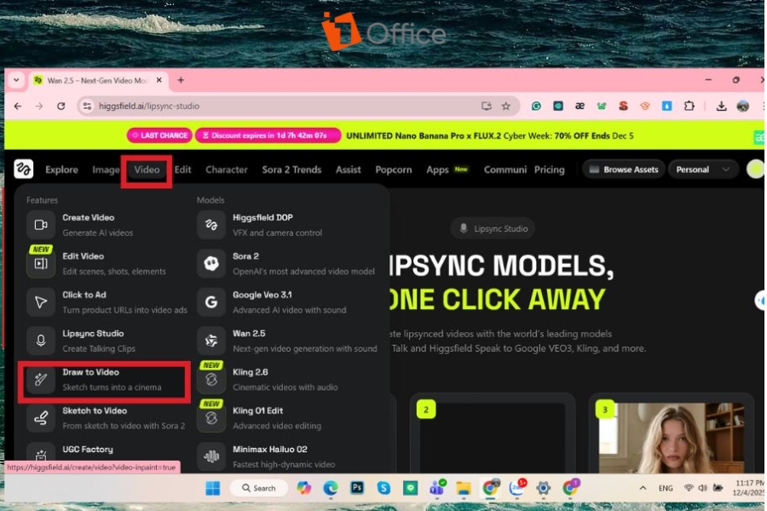Click the UGC Factory icon
767x511 pixels.
pos(41,455)
